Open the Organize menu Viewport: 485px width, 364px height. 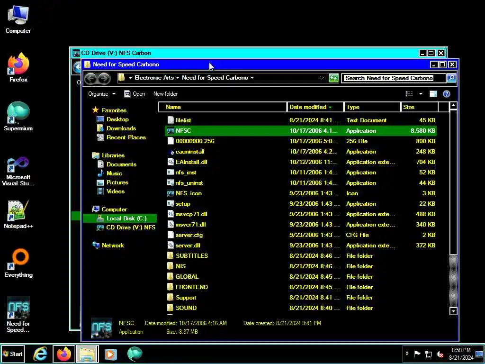[x=101, y=94]
